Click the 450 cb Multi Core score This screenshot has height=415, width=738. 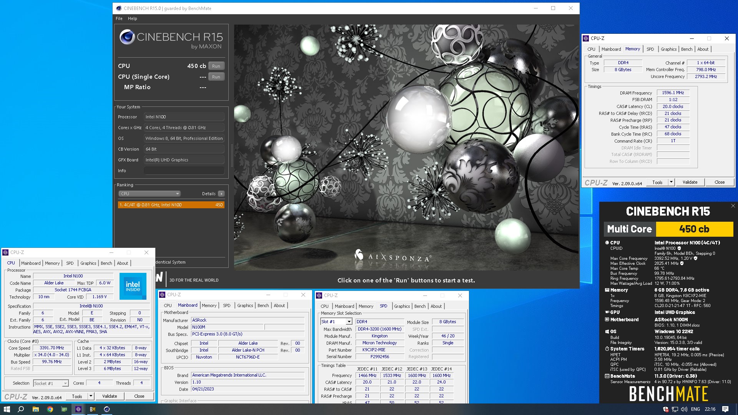point(694,229)
